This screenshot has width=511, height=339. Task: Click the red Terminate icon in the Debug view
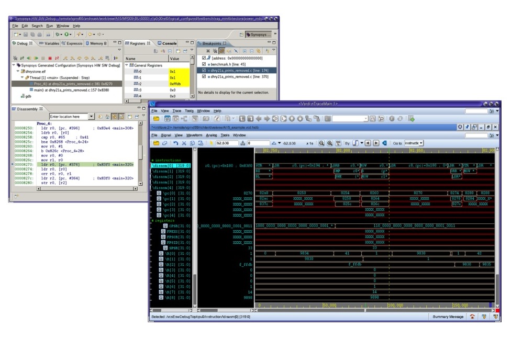click(50, 58)
